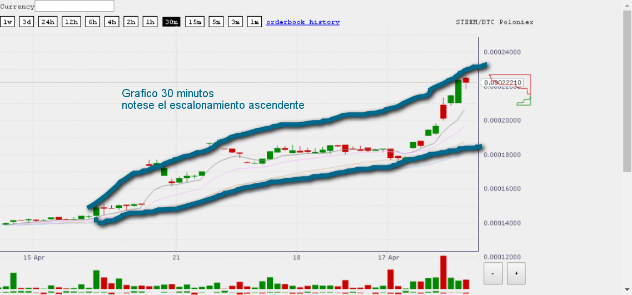
Task: Switch chart to 24h interval
Action: 48,22
